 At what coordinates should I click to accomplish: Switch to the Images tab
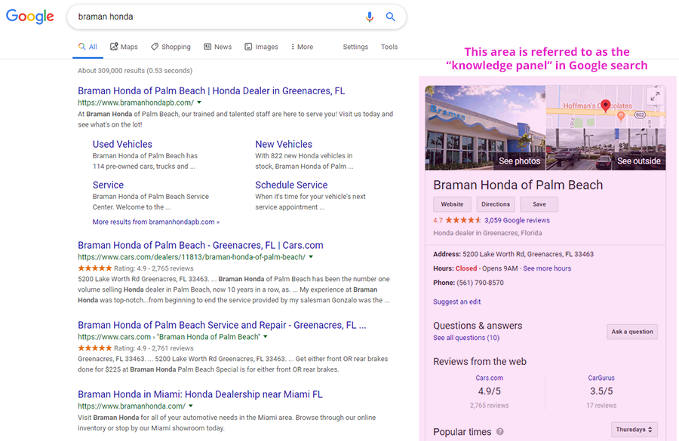click(261, 47)
